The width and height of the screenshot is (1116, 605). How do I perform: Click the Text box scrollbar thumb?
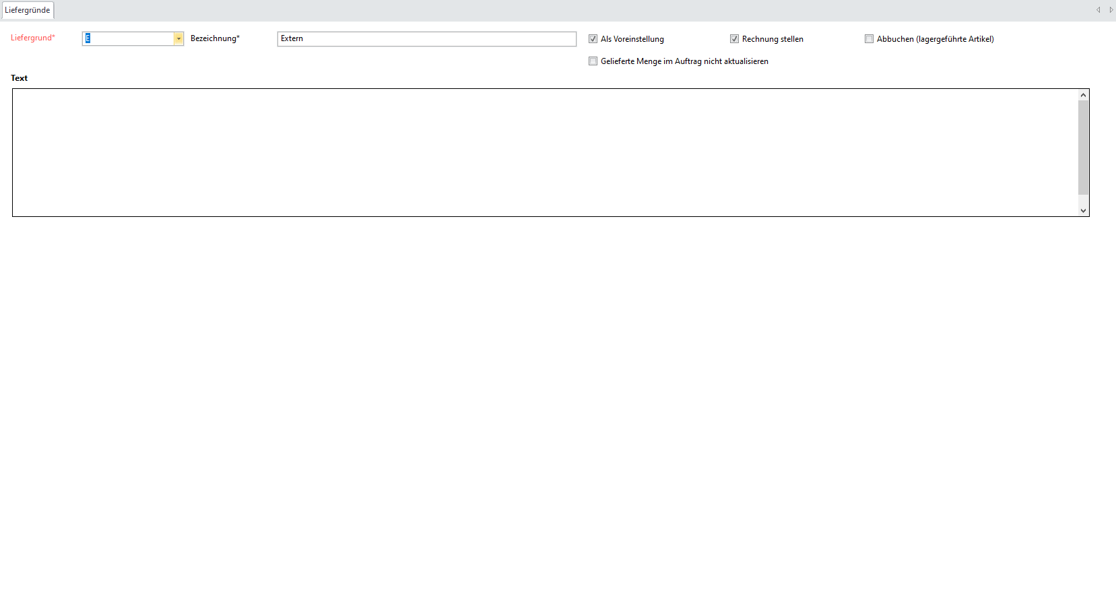point(1083,147)
